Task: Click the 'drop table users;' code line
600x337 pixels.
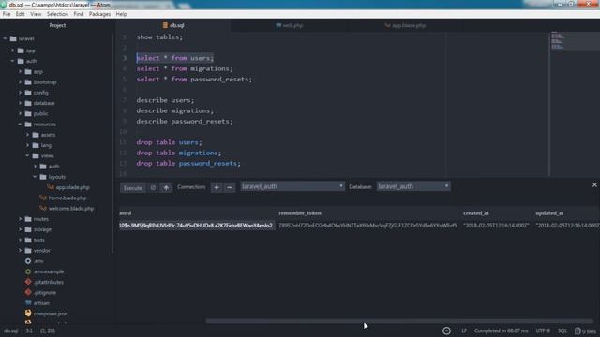Action: point(169,142)
